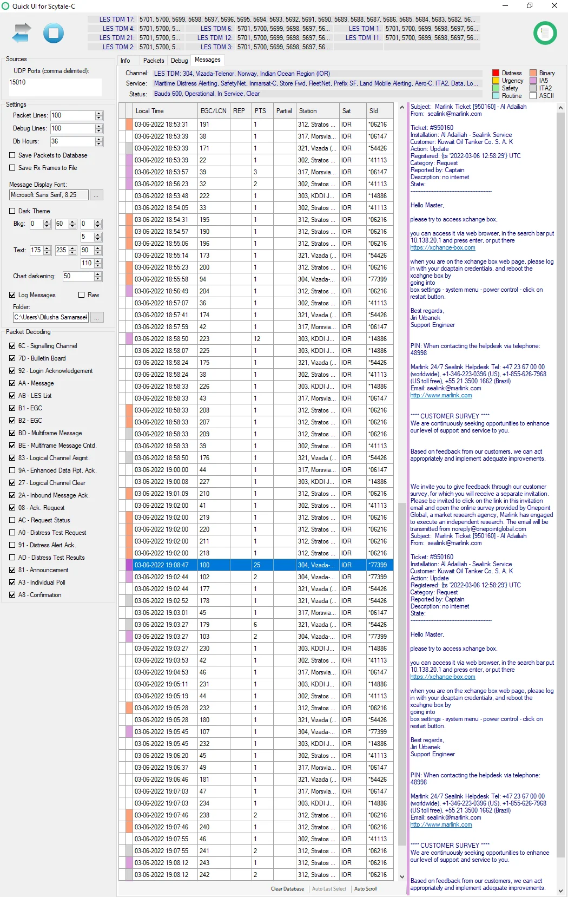The height and width of the screenshot is (897, 568).
Task: Enable Save Packets to Database
Action: 12,155
